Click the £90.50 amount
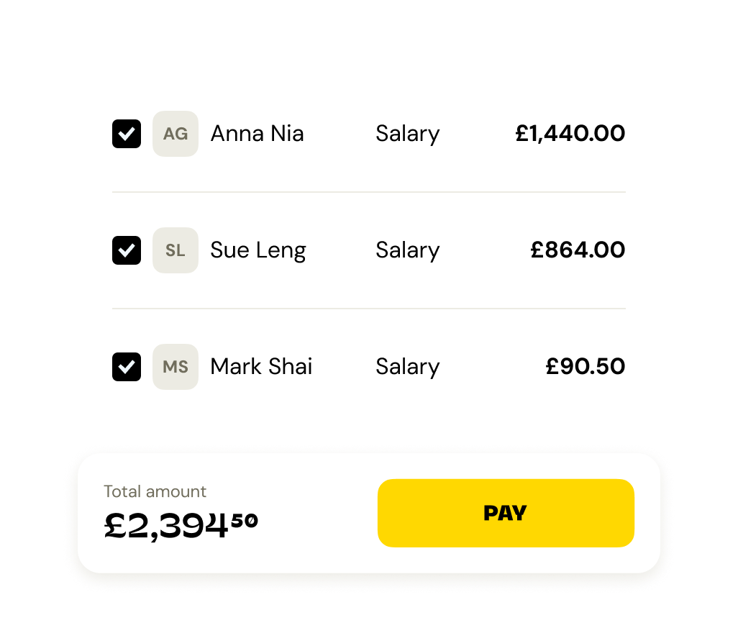This screenshot has width=738, height=633. (585, 367)
